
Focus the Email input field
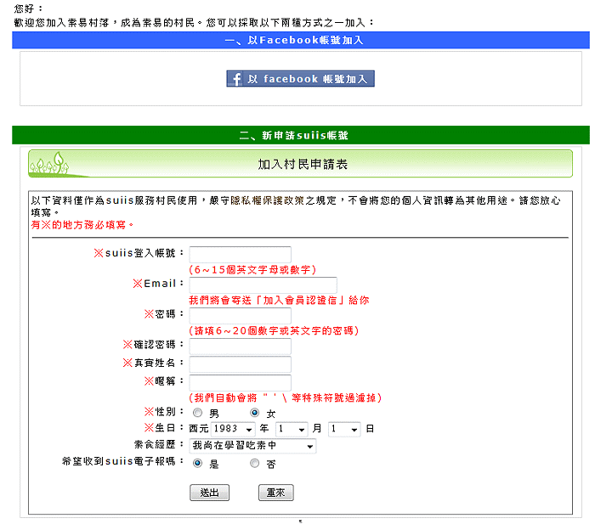click(263, 285)
